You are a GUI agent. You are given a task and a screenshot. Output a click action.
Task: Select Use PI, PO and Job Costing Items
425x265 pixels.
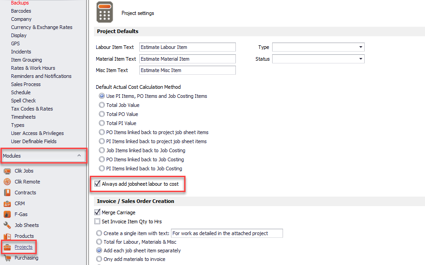[x=102, y=96]
